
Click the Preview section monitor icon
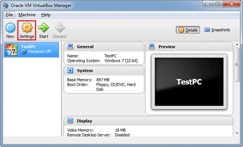(x=151, y=46)
